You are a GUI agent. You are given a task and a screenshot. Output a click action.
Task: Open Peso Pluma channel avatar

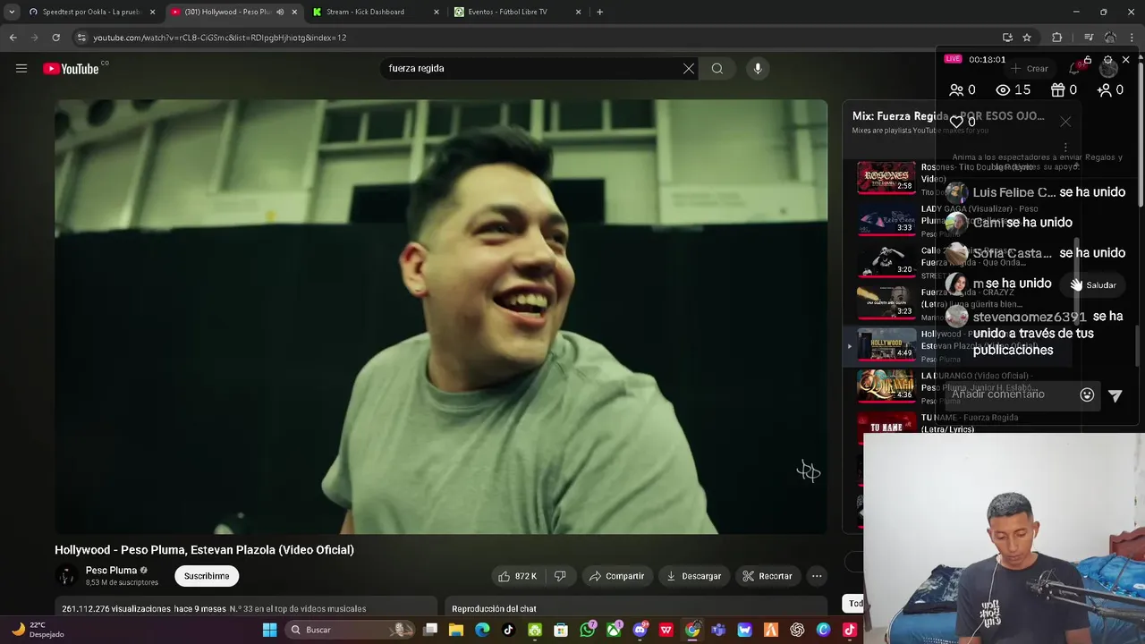66,576
